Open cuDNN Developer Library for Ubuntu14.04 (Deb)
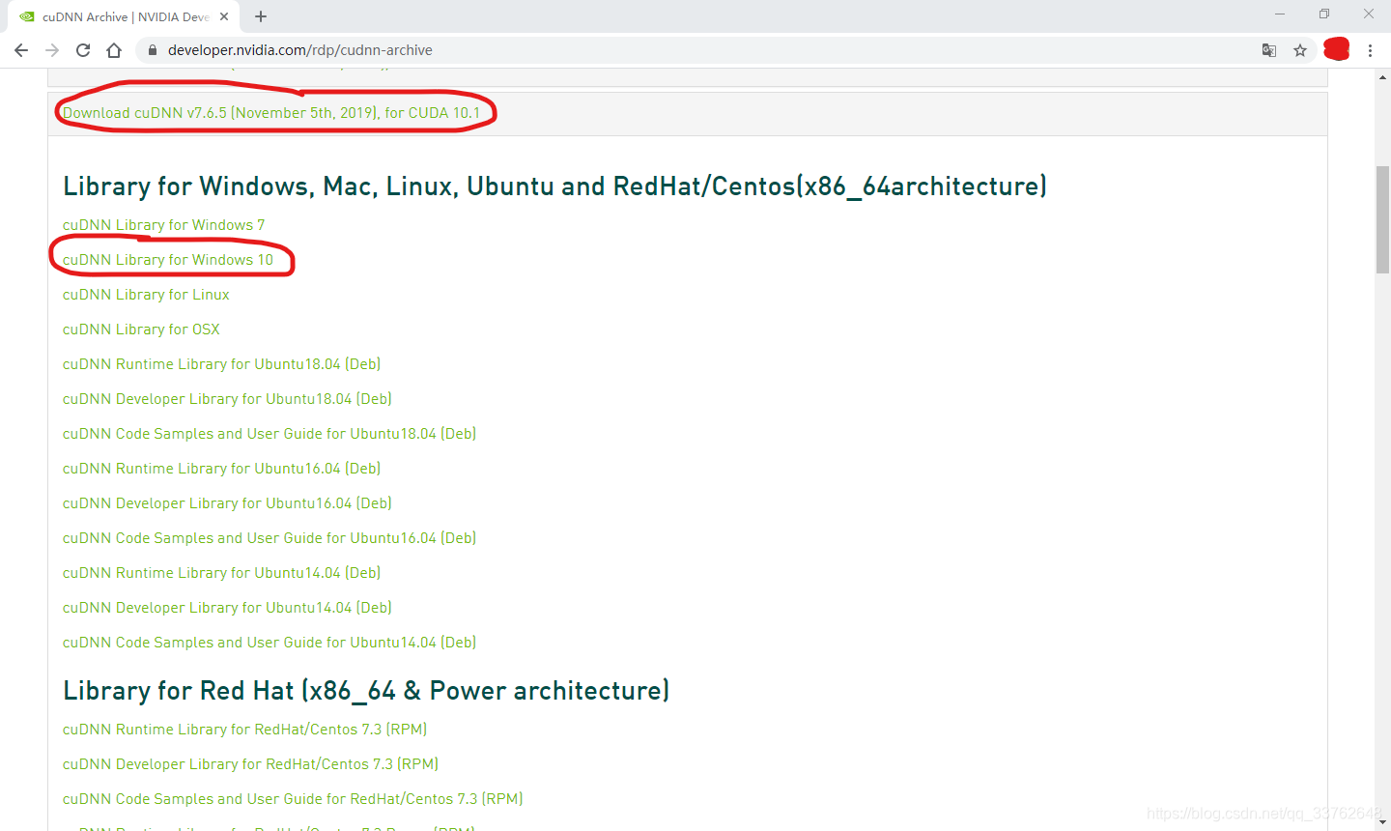This screenshot has height=831, width=1391. pos(227,608)
